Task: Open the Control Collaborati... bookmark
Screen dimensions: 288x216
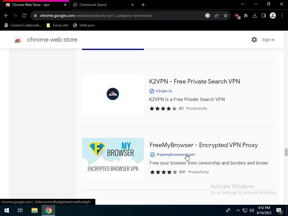Action: point(23,25)
